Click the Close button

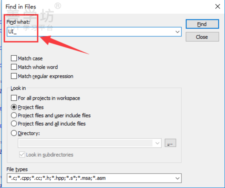click(202, 37)
